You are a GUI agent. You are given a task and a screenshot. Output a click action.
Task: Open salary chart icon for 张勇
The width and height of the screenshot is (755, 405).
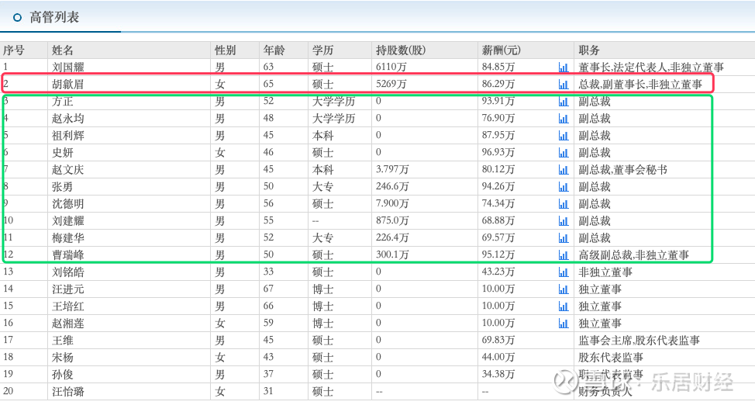pyautogui.click(x=563, y=187)
